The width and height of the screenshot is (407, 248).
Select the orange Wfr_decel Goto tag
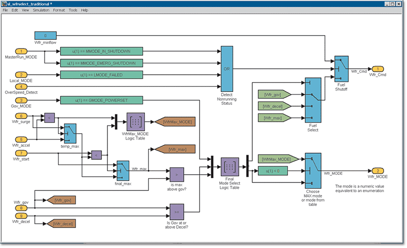[x=61, y=224]
